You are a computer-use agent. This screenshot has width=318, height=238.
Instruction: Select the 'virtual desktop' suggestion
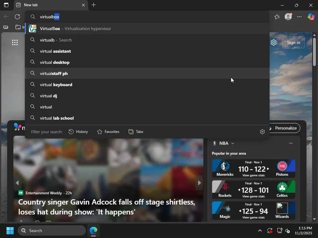click(x=147, y=62)
